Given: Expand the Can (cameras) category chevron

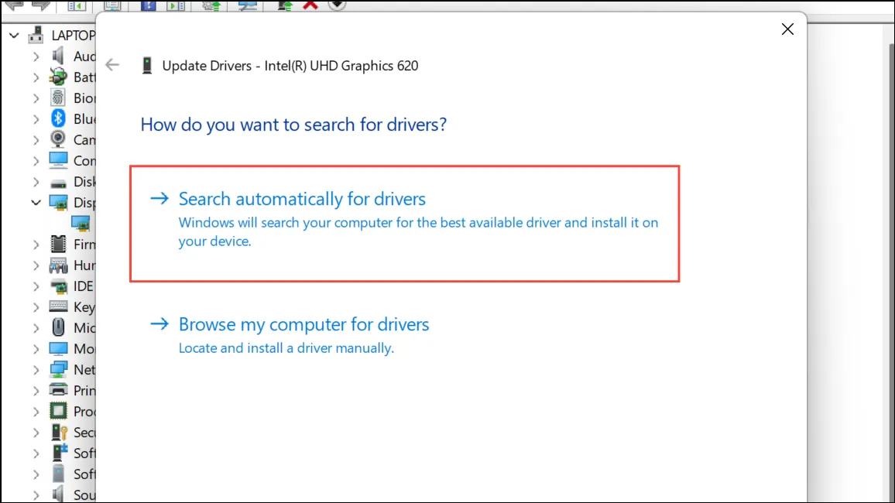Looking at the screenshot, I should click(x=36, y=140).
